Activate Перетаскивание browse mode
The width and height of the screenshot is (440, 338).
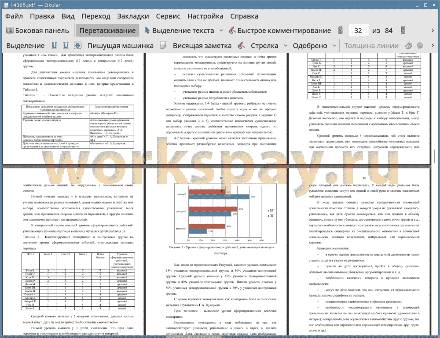107,31
